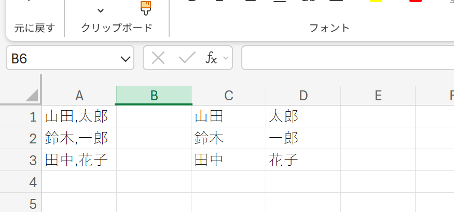The width and height of the screenshot is (454, 212).
Task: Click the formula bar confirm checkmark icon
Action: 187,58
